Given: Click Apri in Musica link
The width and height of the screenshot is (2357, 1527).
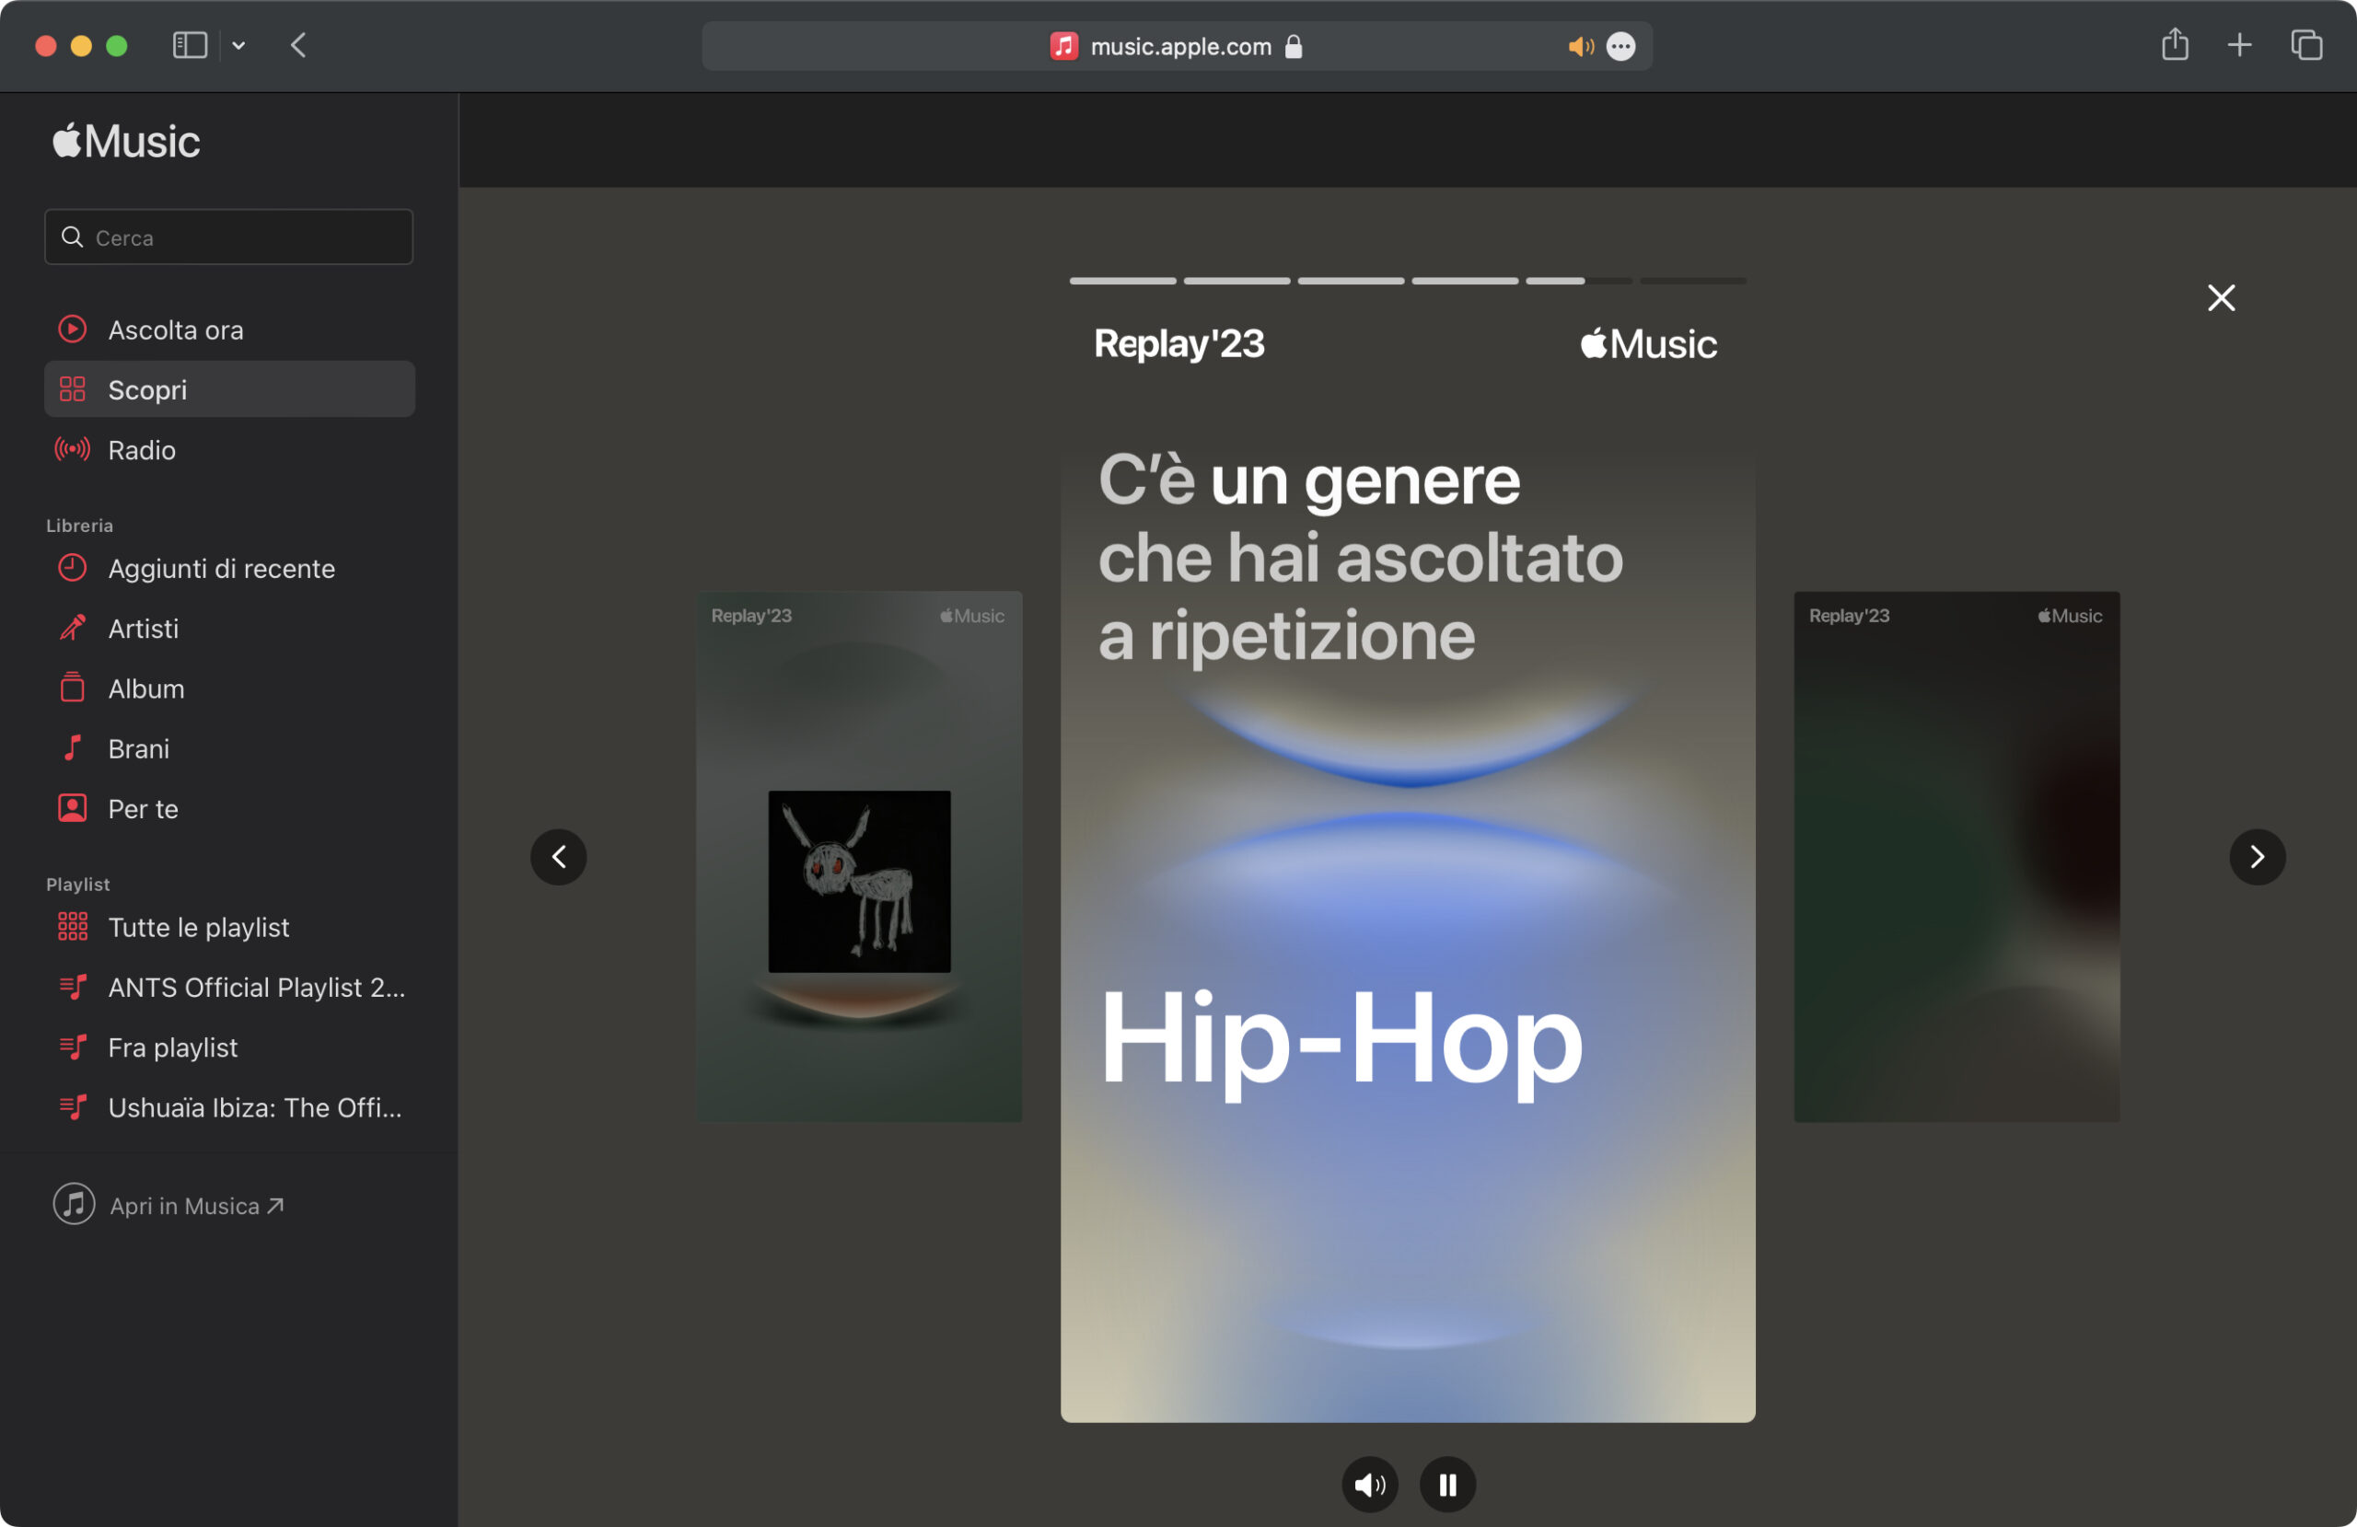Looking at the screenshot, I should [197, 1205].
